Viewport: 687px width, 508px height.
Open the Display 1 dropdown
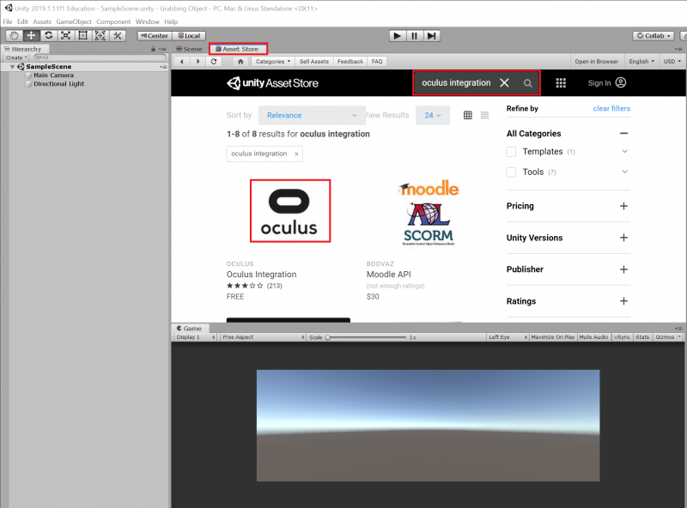pos(196,337)
